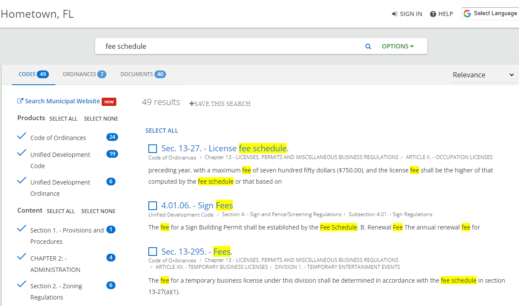519x306 pixels.
Task: Click the red 'new' badge
Action: pos(109,102)
